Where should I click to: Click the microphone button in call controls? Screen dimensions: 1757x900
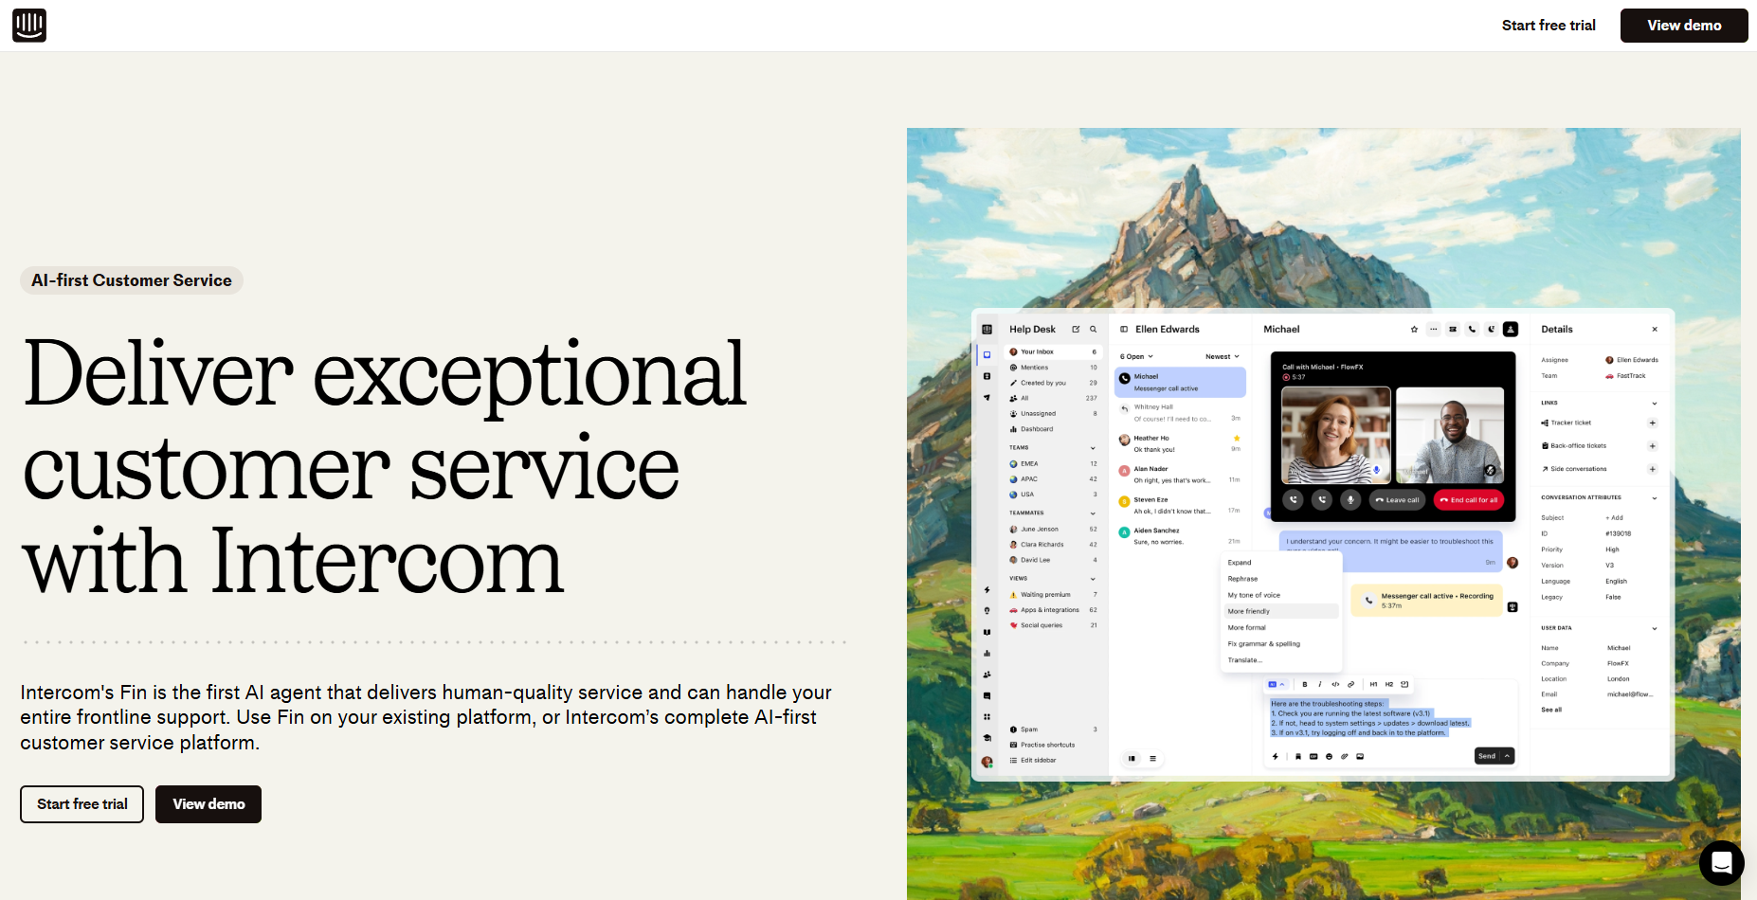[x=1350, y=500]
